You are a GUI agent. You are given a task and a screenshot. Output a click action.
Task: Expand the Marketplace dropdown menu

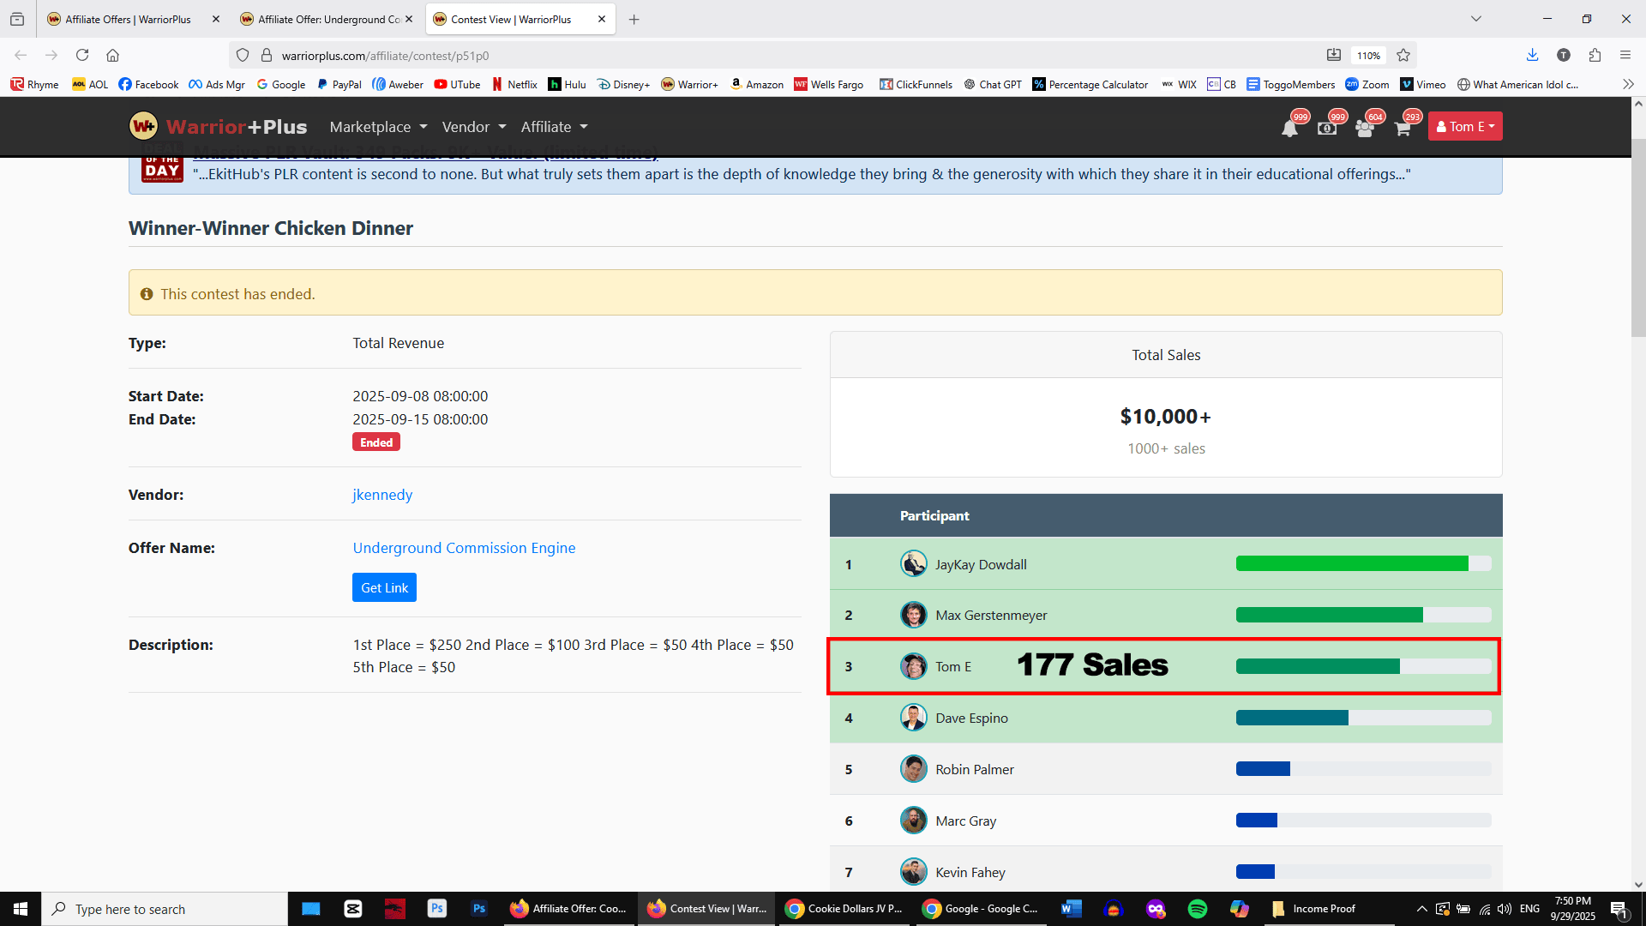[378, 127]
